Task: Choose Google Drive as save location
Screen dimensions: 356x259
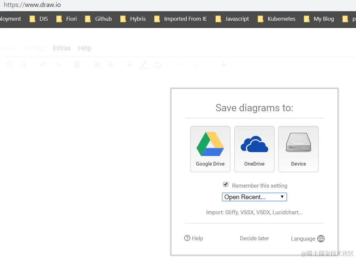Action: (210, 149)
